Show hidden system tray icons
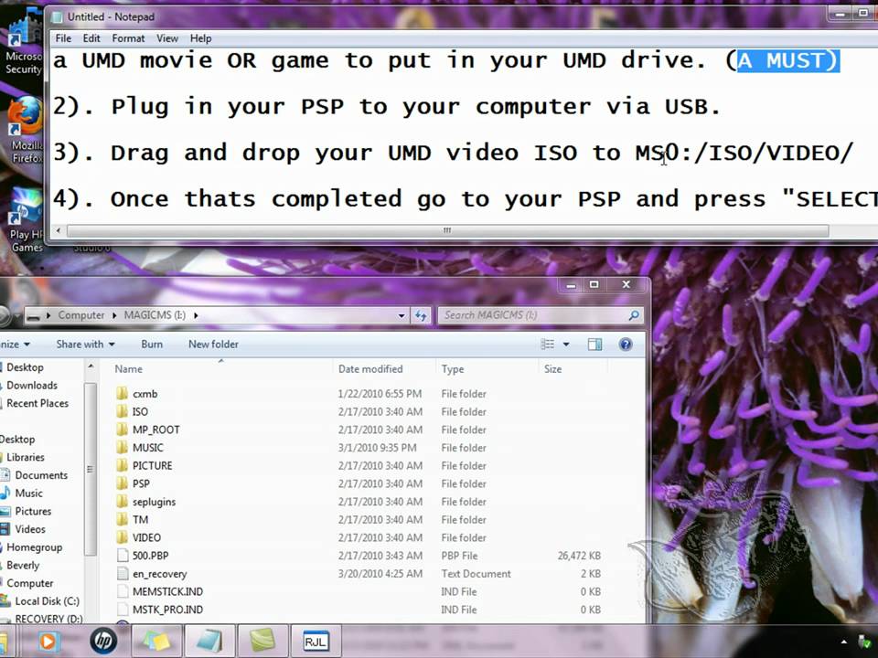Image resolution: width=878 pixels, height=658 pixels. pos(843,642)
